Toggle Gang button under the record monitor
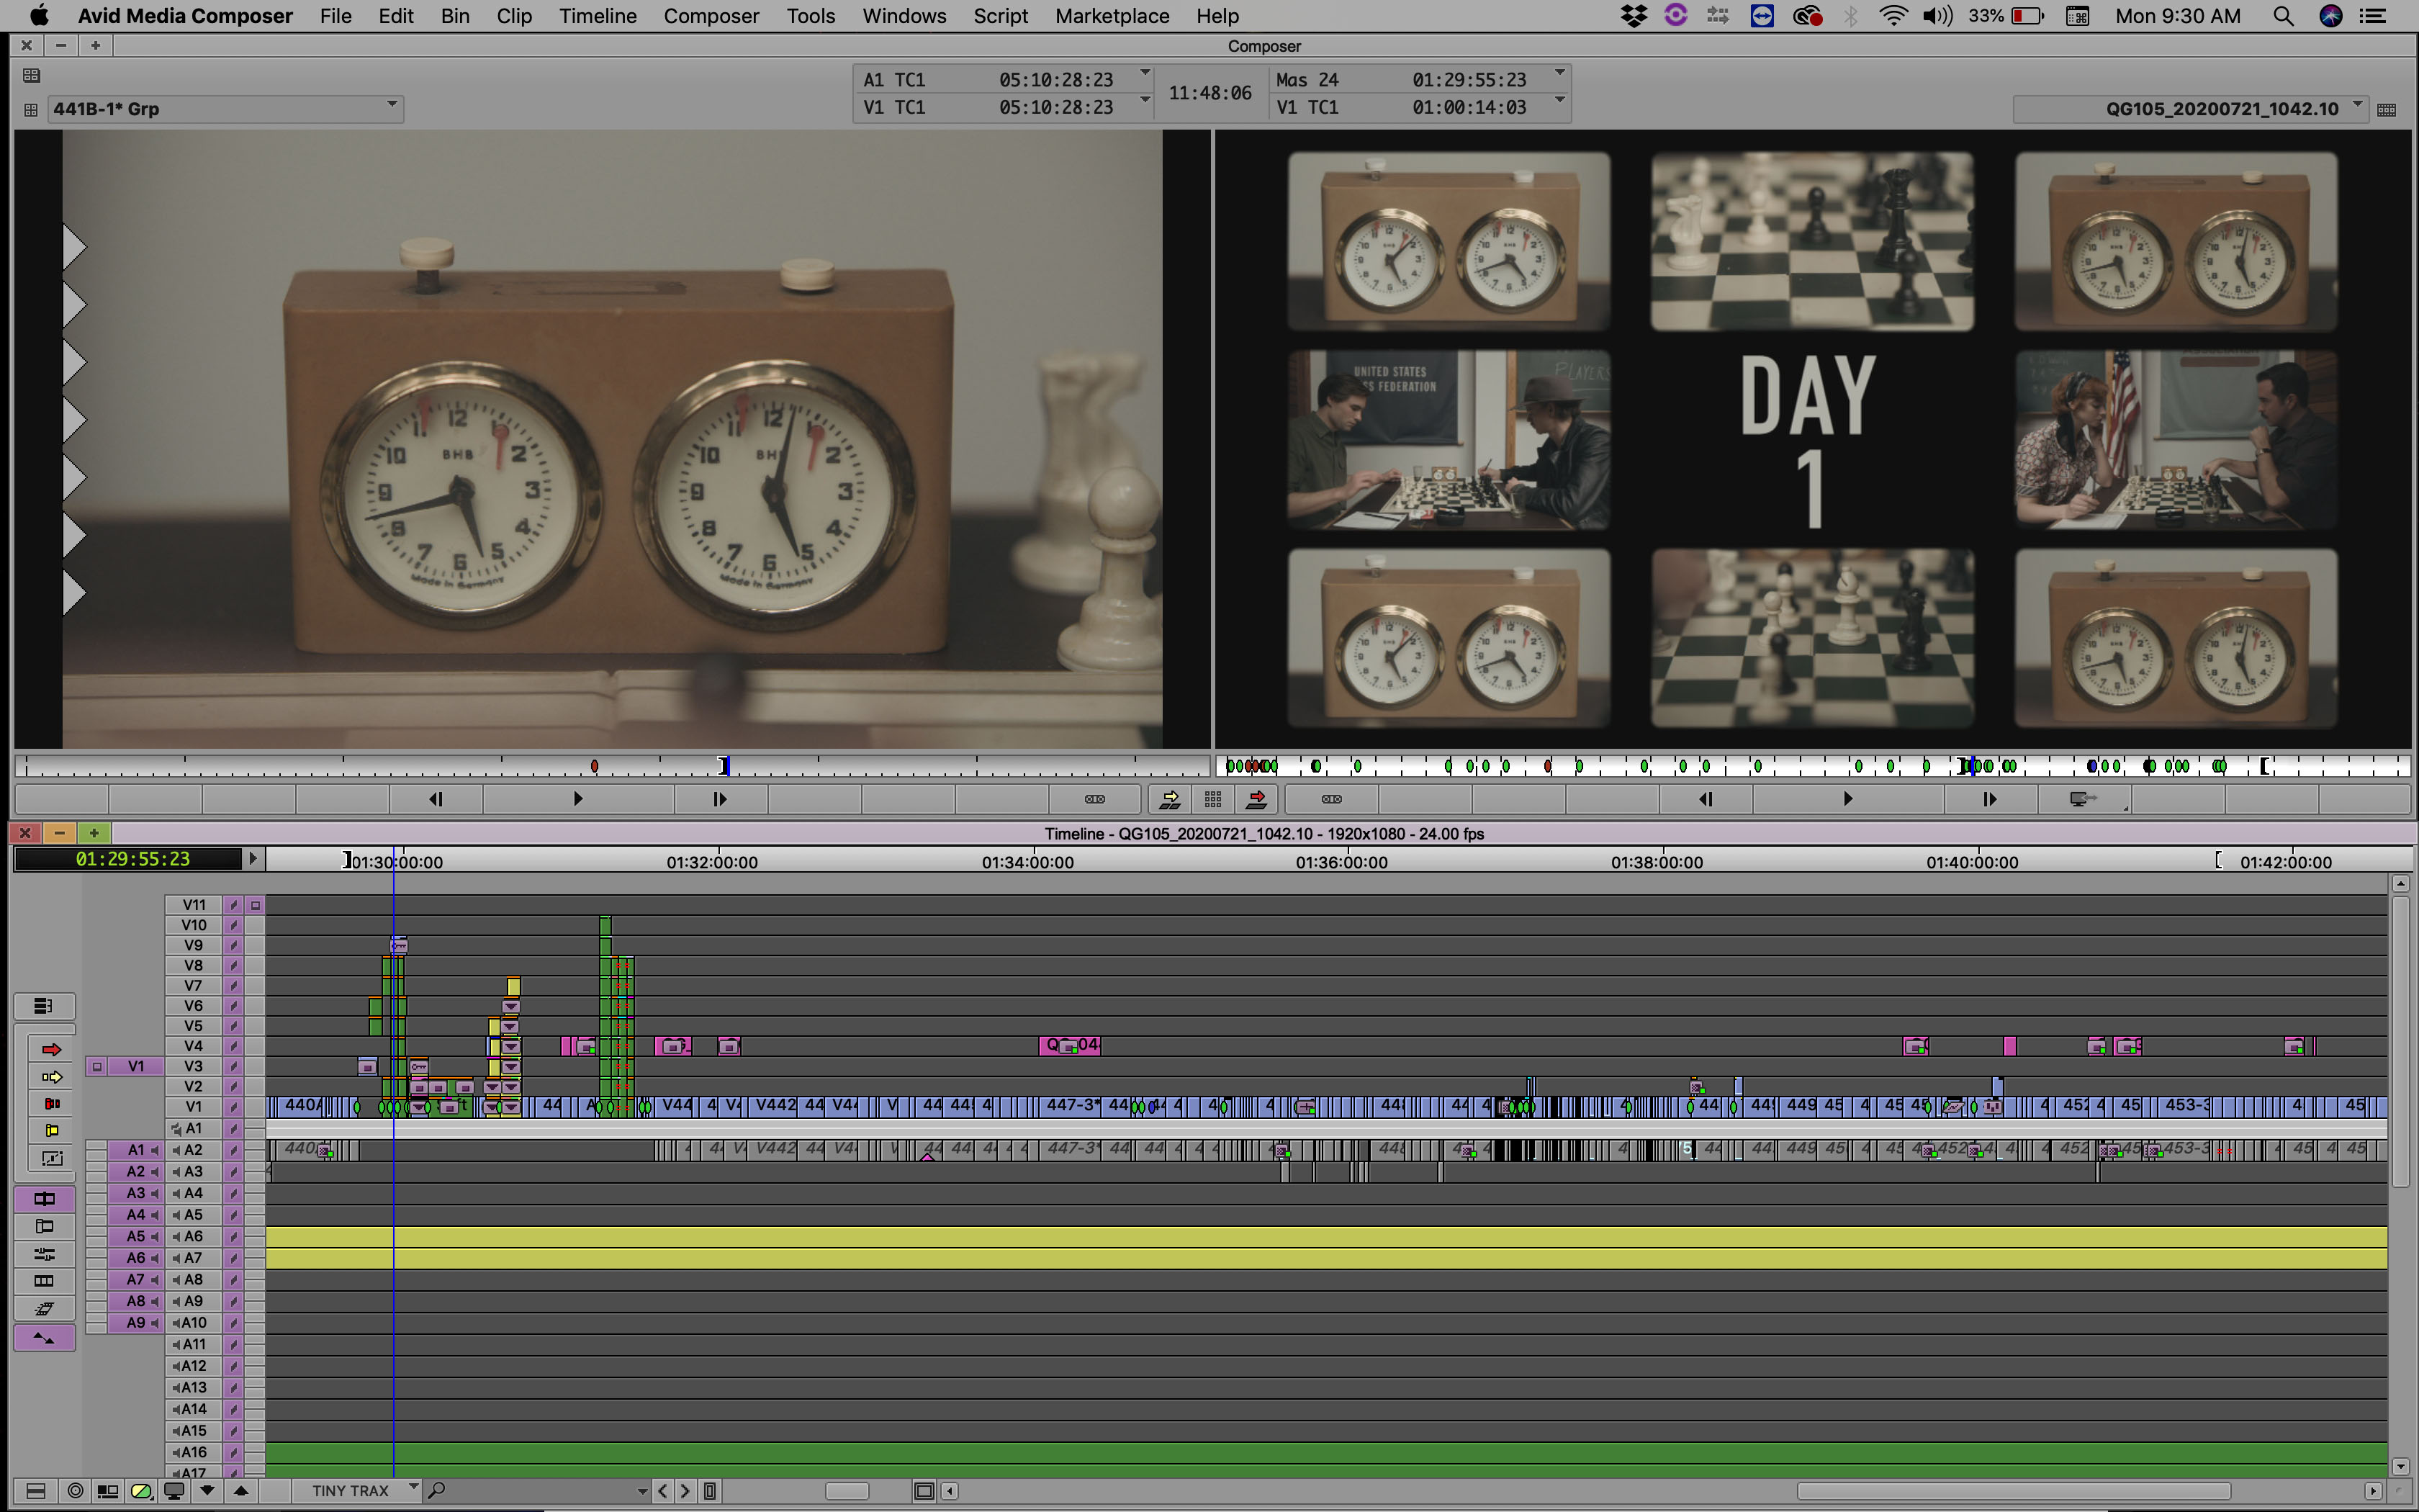The image size is (2419, 1512). point(1331,799)
